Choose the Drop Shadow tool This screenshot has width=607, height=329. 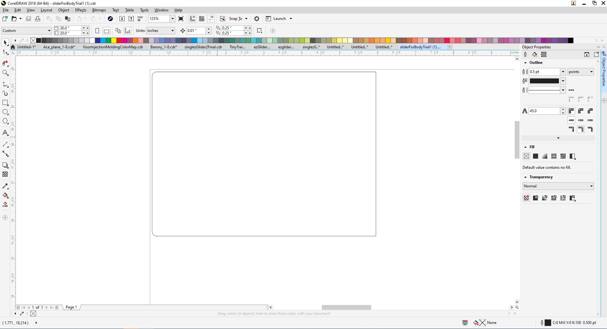5,165
